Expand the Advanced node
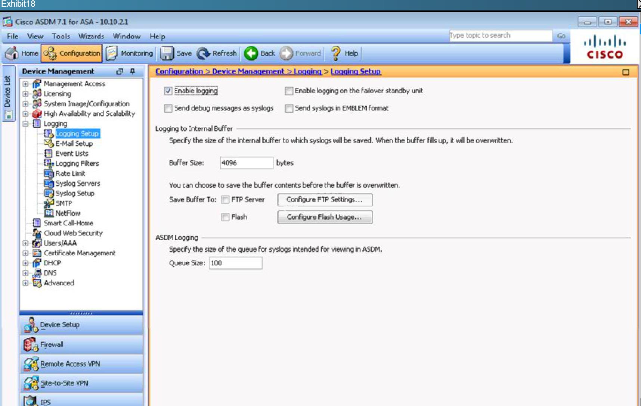641x406 pixels. 25,283
